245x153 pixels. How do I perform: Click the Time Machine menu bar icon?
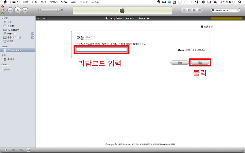(186, 2)
